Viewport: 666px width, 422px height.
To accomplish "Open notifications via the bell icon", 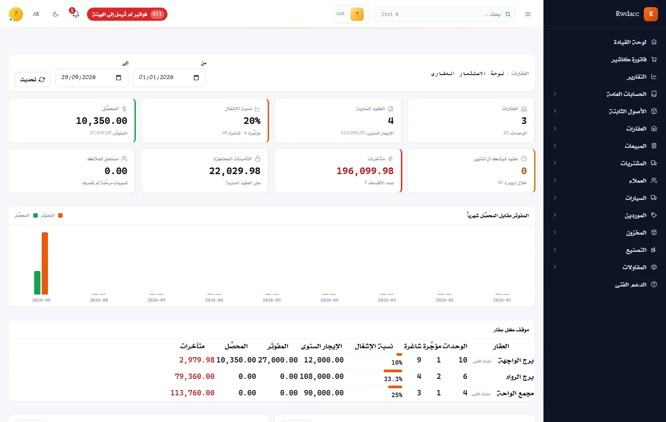I will (x=76, y=14).
